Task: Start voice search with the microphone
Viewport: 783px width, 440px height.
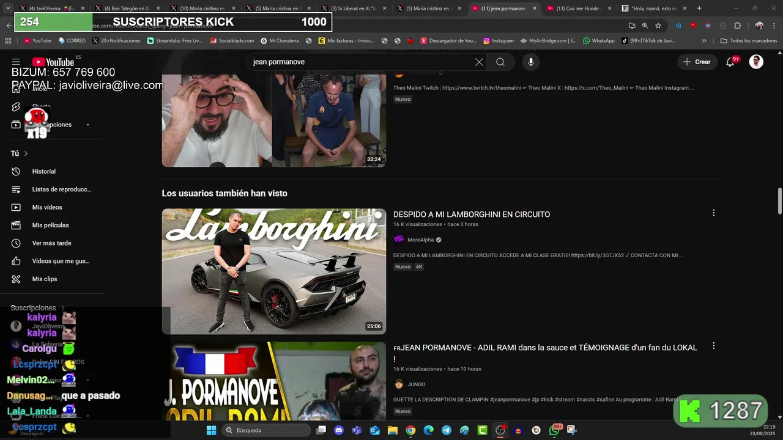Action: (531, 62)
